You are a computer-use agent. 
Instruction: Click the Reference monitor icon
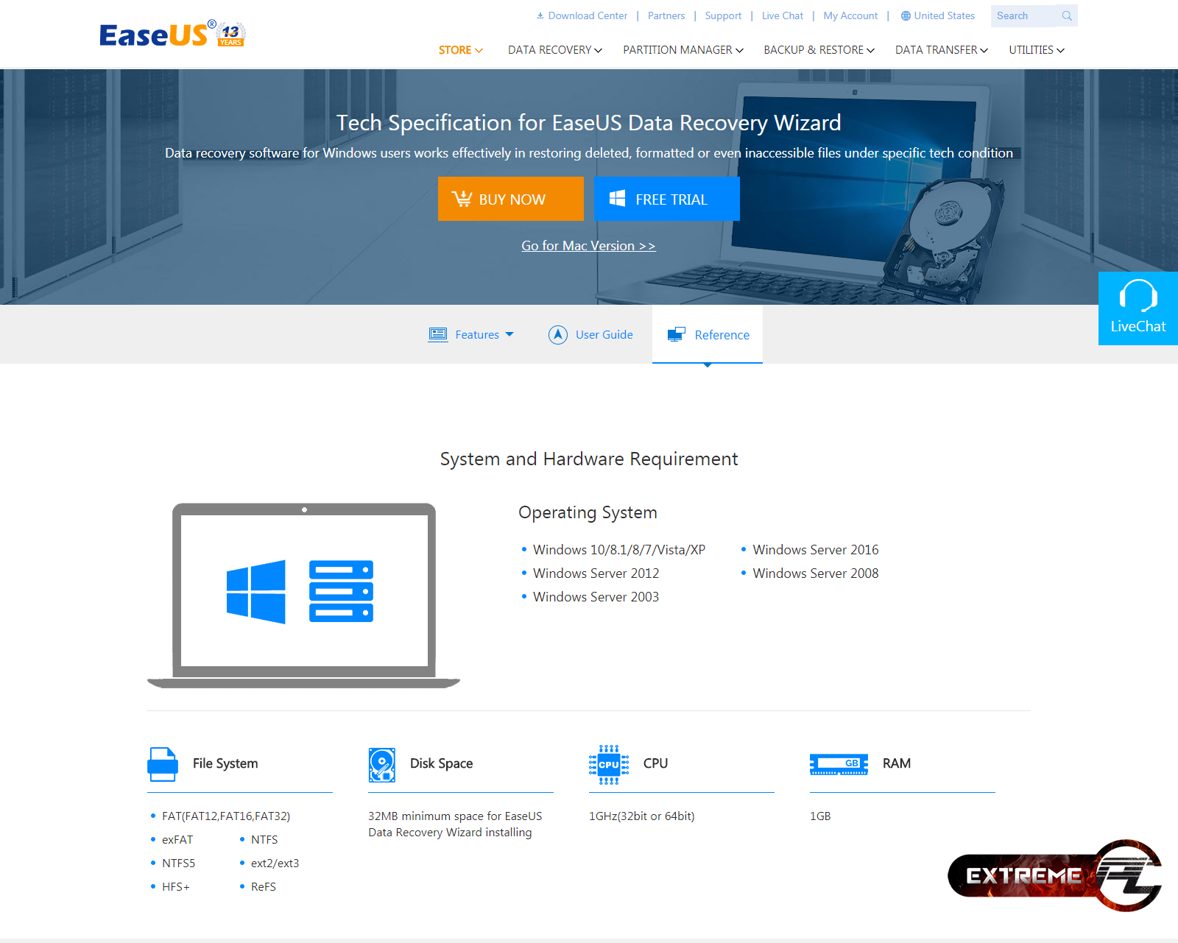[676, 335]
